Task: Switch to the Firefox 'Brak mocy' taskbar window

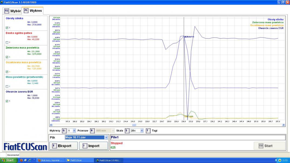Action: 50,160
